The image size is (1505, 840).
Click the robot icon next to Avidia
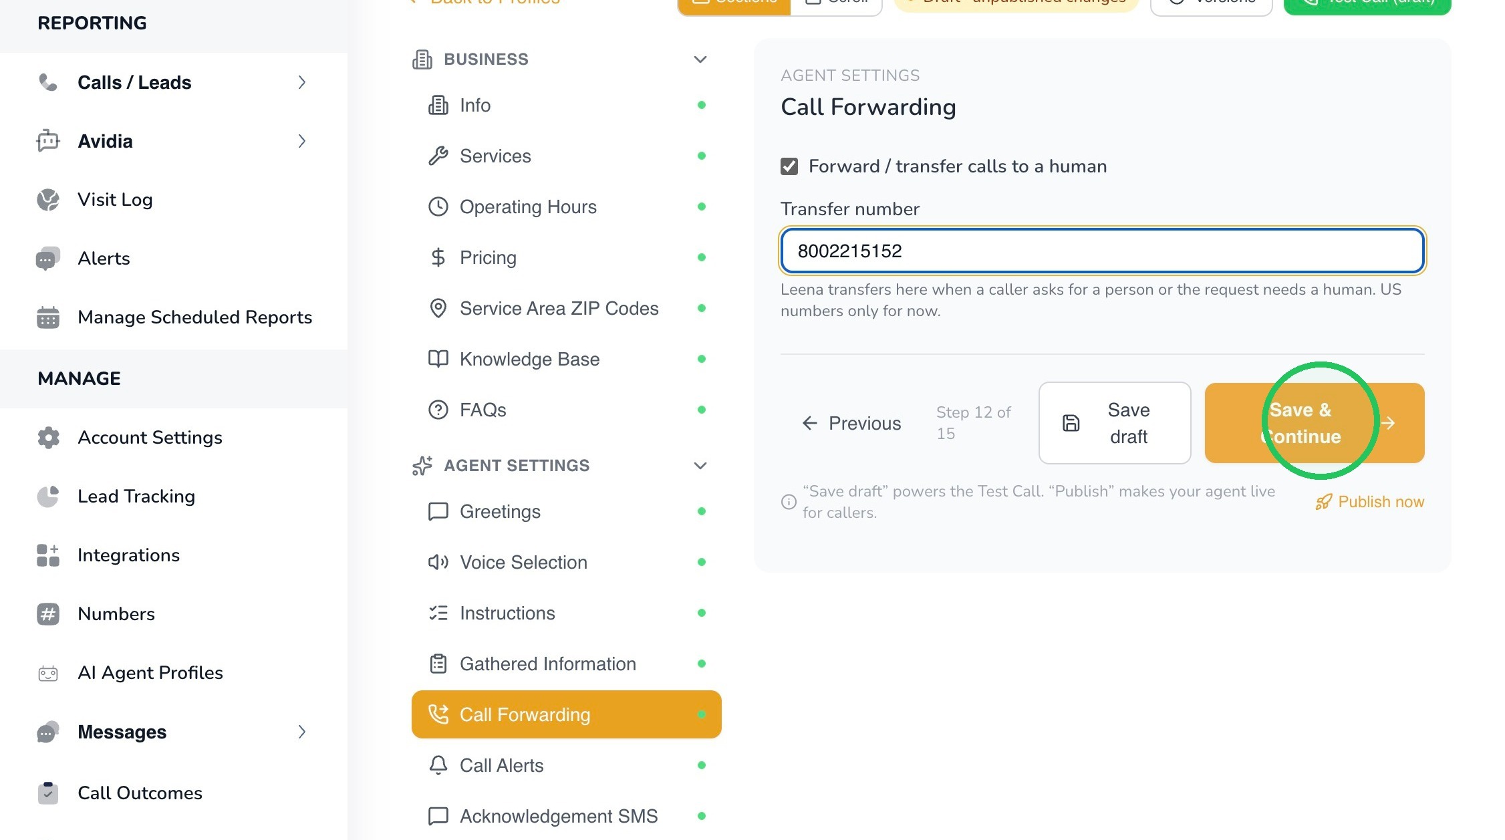(47, 141)
